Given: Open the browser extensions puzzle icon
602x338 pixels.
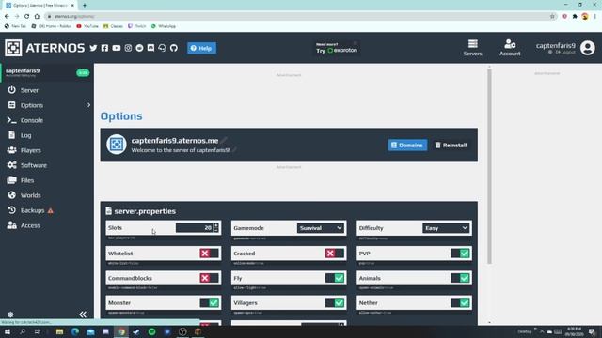Looking at the screenshot, I should tap(575, 17).
